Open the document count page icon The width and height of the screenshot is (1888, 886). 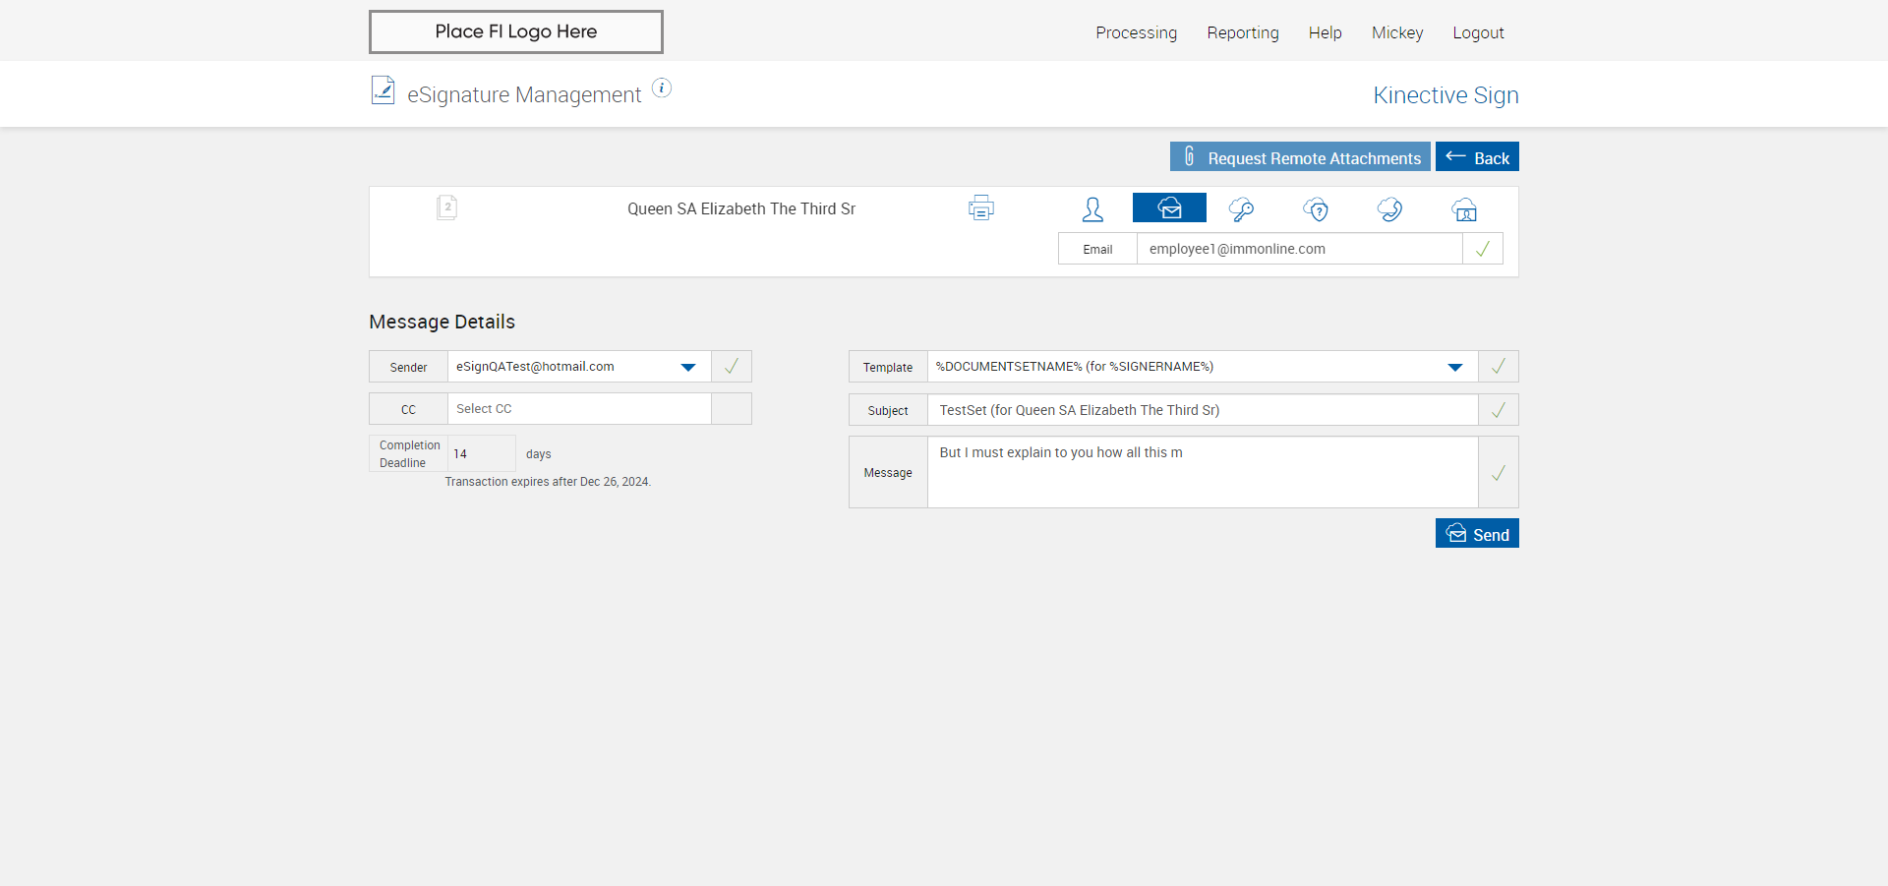pyautogui.click(x=446, y=207)
